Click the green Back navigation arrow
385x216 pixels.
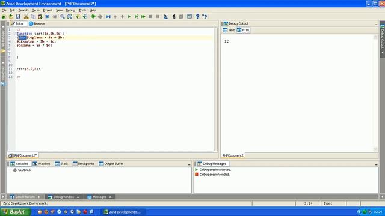click(93, 17)
